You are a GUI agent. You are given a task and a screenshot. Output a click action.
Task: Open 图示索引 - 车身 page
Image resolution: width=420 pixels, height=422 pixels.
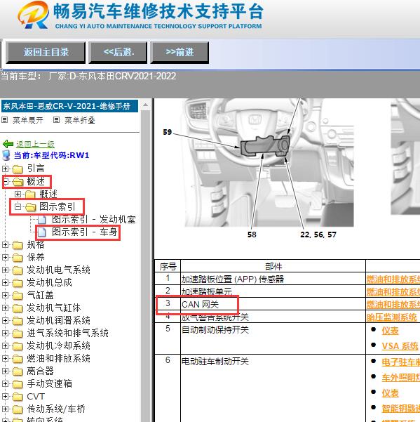(84, 232)
